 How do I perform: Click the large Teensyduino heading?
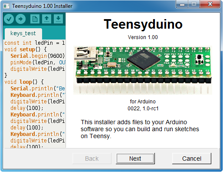point(143,24)
